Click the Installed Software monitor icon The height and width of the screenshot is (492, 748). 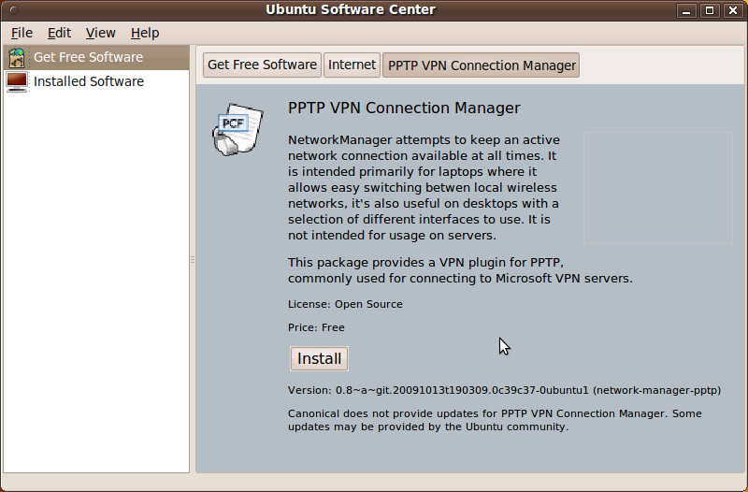(17, 81)
